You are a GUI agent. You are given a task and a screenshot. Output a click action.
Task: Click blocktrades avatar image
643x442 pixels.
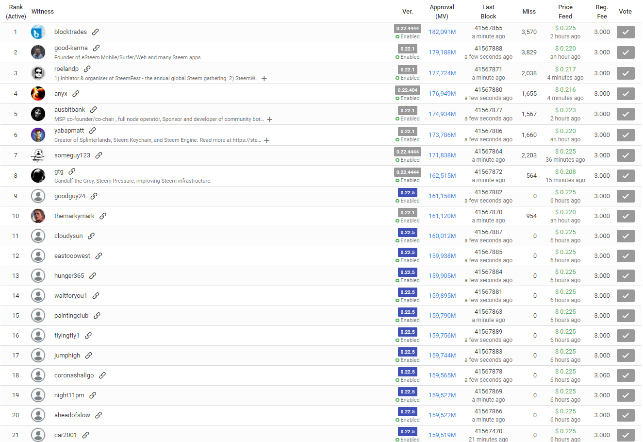pos(38,32)
